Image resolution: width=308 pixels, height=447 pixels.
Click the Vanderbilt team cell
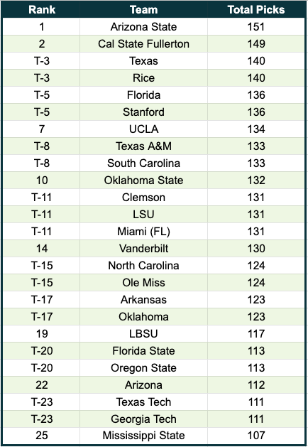[x=143, y=248]
